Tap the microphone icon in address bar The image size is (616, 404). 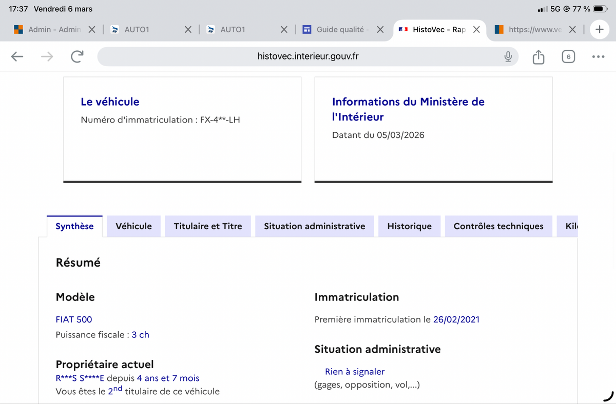click(508, 56)
